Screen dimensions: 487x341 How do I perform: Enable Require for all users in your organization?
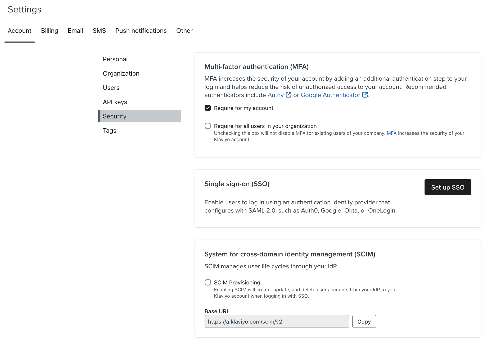(208, 126)
